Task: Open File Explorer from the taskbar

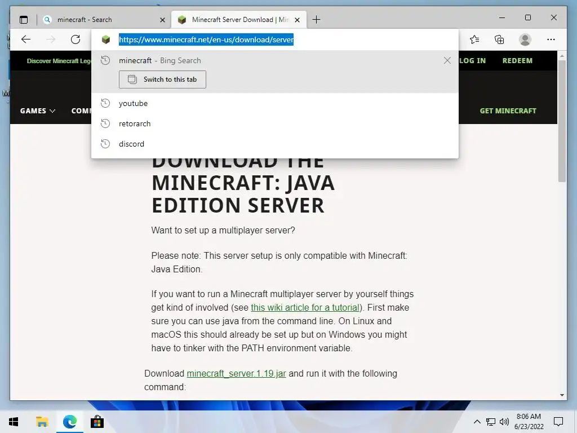Action: pyautogui.click(x=42, y=422)
